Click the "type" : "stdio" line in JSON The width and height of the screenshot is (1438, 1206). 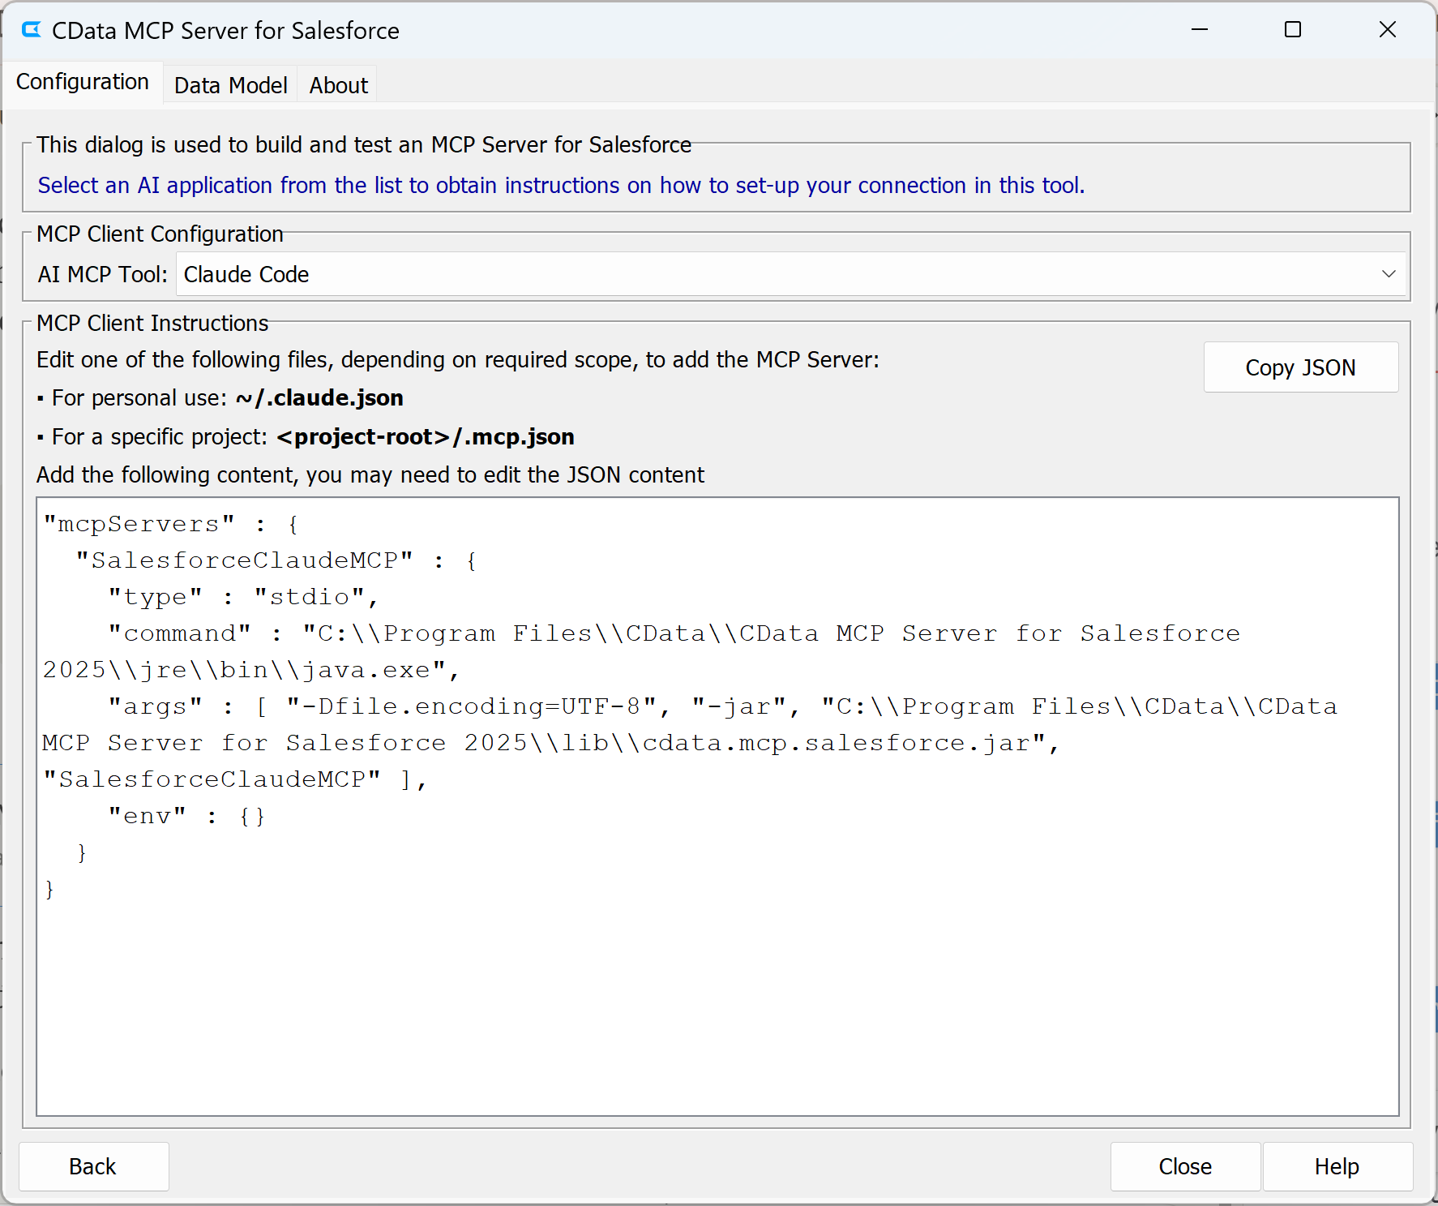243,597
